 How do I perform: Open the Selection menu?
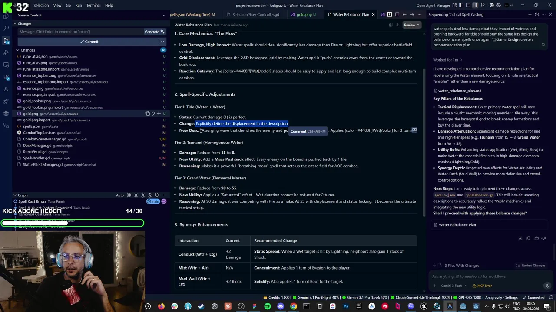tap(41, 5)
